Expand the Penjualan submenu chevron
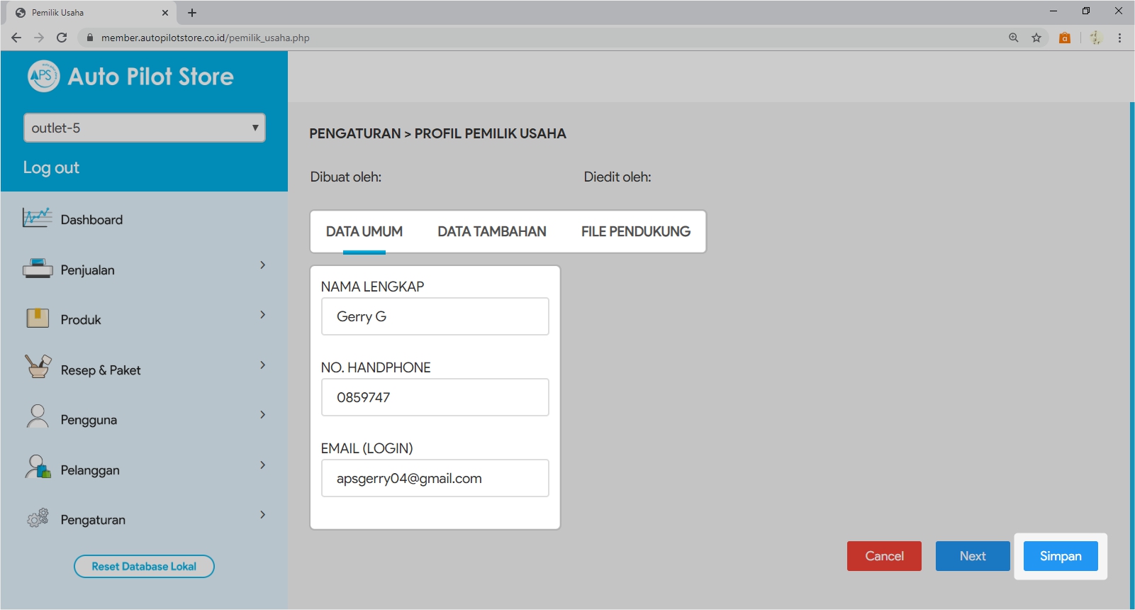1135x610 pixels. (262, 265)
